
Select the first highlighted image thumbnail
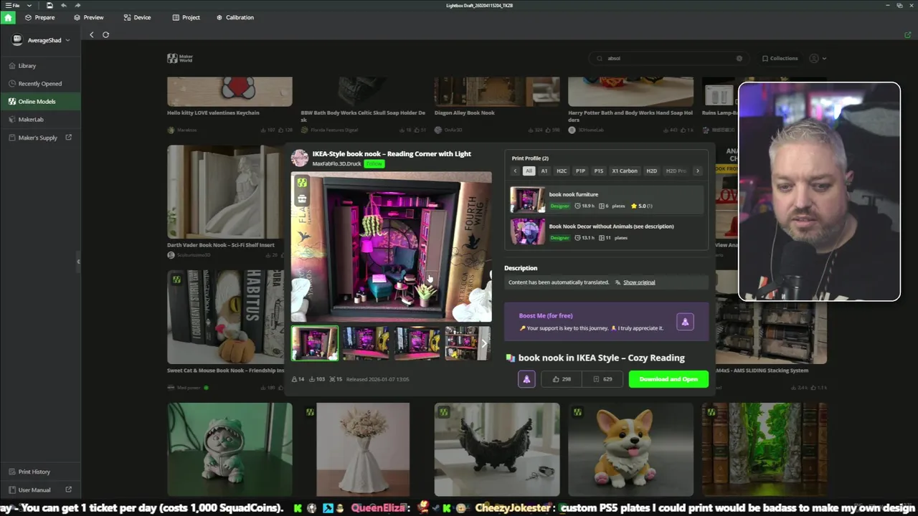point(315,343)
